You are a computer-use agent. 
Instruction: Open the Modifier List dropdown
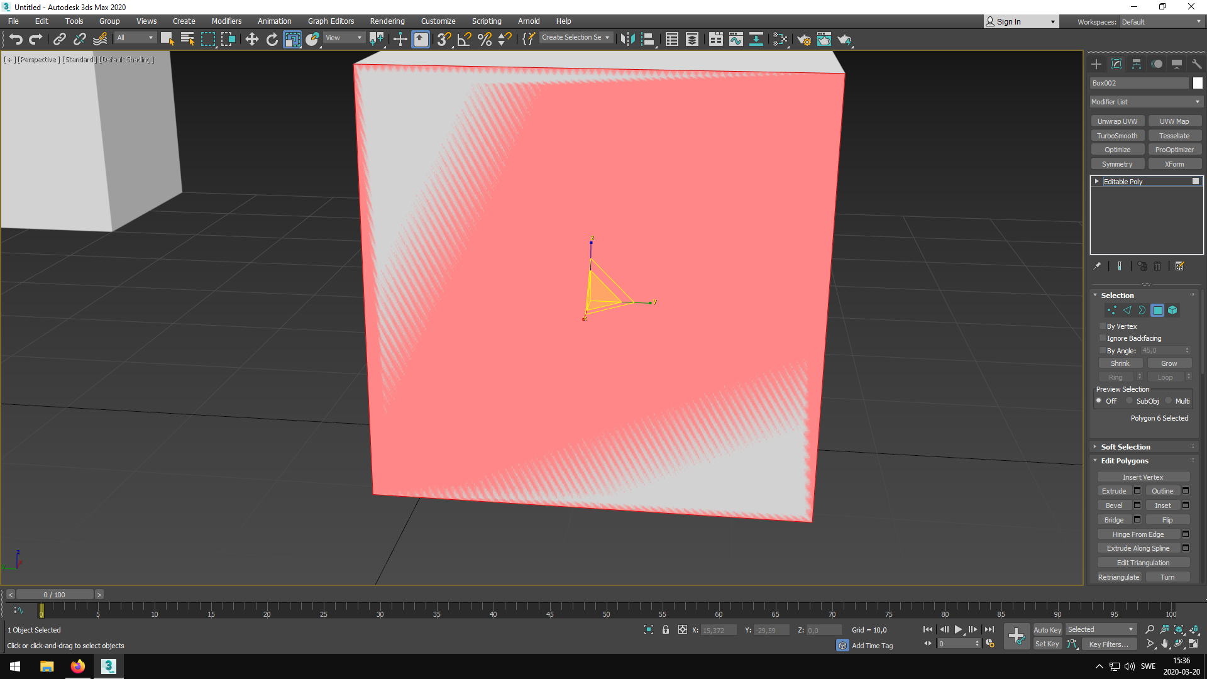tap(1146, 102)
